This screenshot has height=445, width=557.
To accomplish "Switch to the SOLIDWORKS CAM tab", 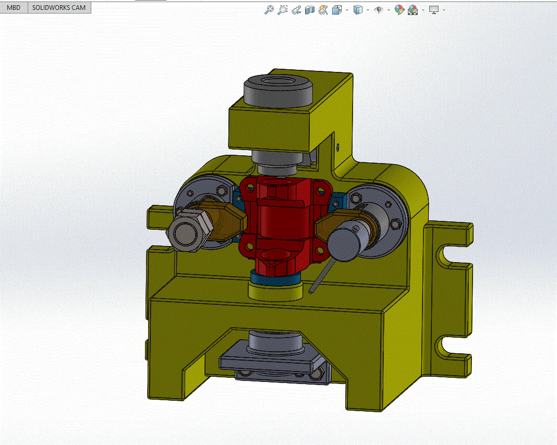I will pos(59,7).
